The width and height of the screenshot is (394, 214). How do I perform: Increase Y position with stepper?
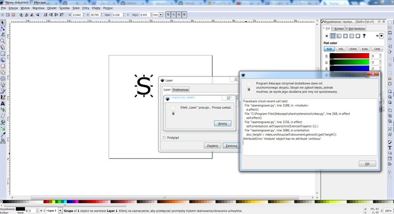101,14
